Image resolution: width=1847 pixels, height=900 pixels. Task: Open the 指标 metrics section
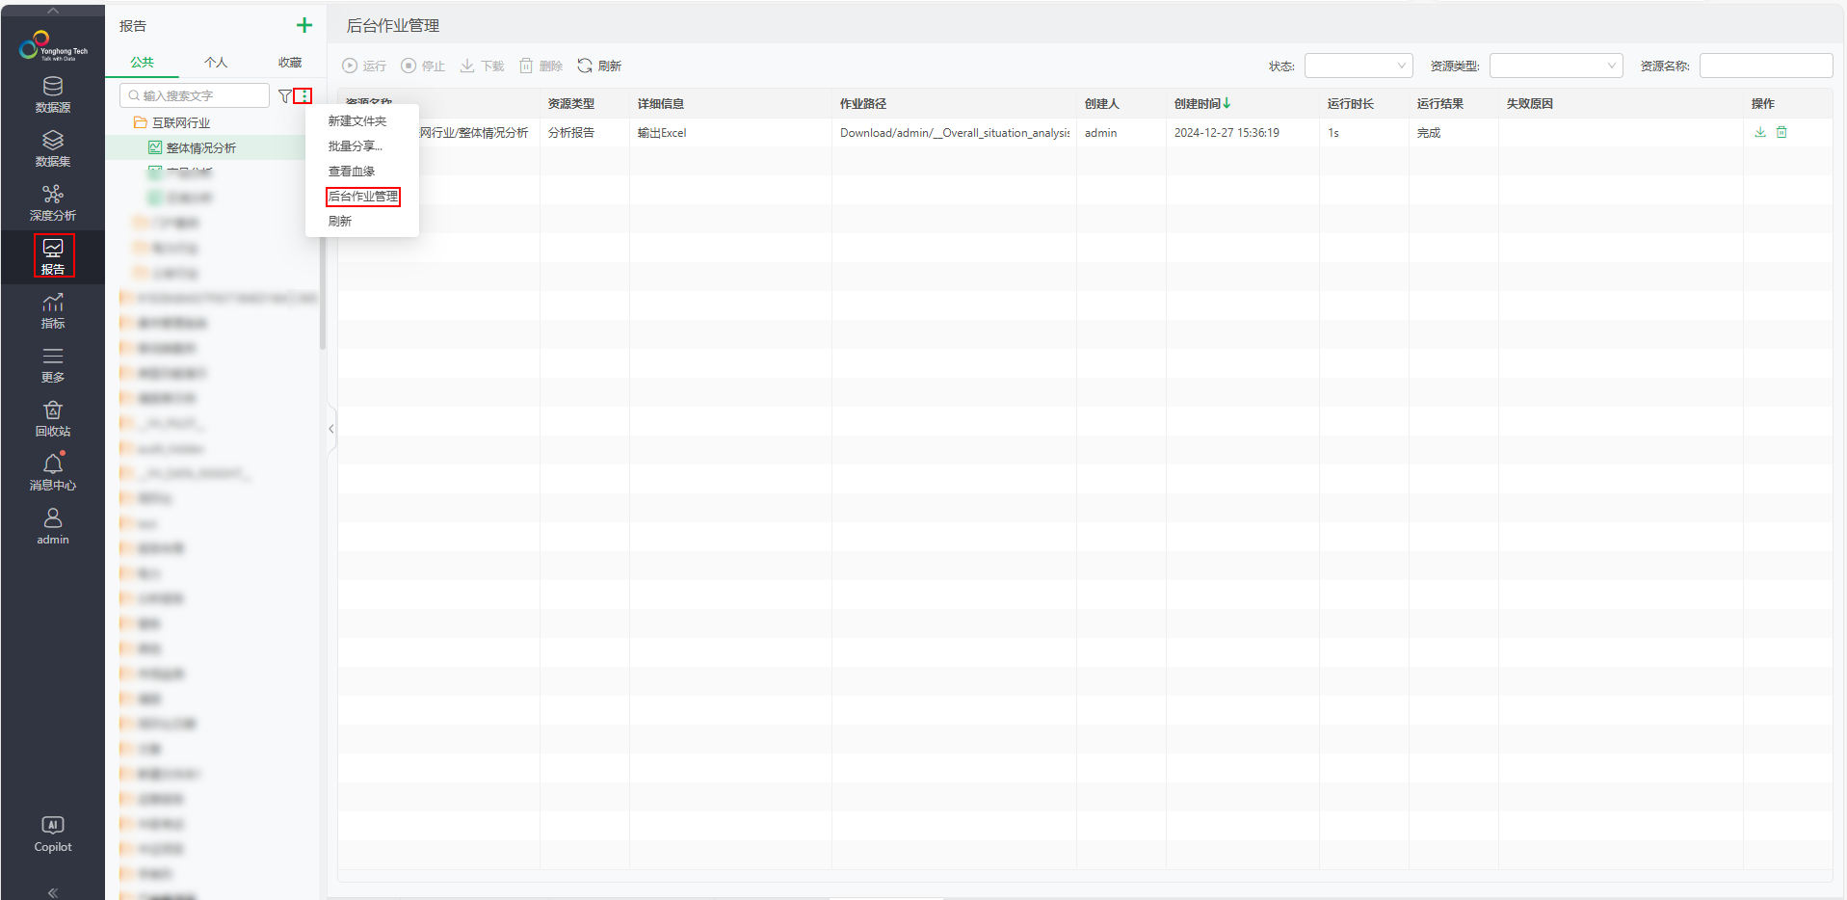pos(53,310)
